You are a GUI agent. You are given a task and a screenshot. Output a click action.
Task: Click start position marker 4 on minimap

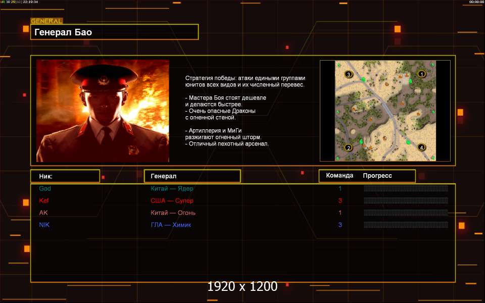(x=421, y=147)
